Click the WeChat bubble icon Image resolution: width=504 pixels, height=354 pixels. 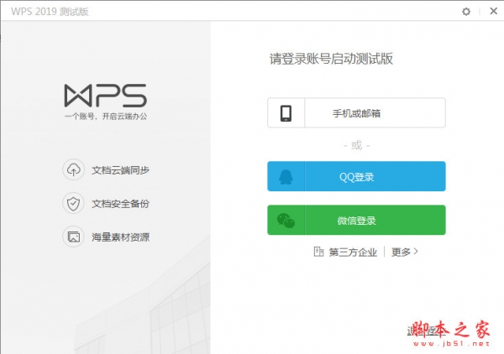coord(286,221)
